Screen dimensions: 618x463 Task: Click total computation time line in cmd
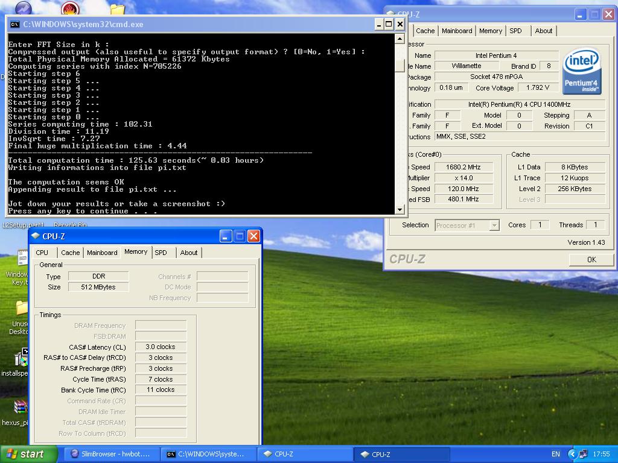click(x=136, y=160)
